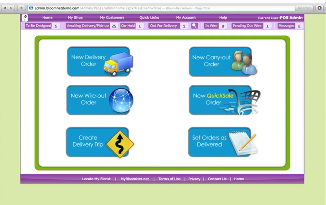Screen dimensions: 326x205
Task: Open the Help menu
Action: pos(223,18)
